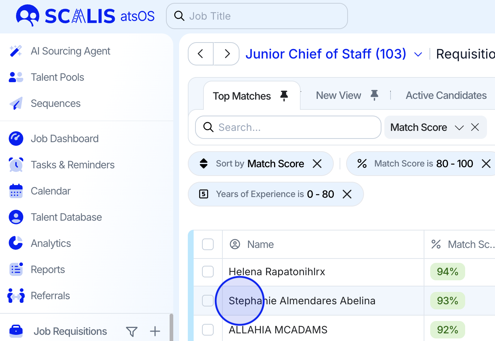
Task: Click the Sequences paper plane icon
Action: pos(16,104)
